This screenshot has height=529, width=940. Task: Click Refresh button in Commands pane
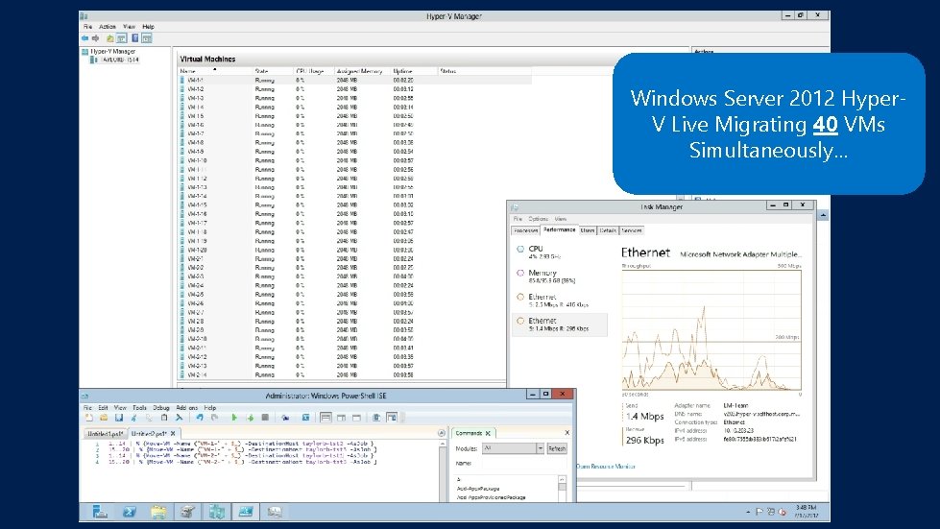coord(557,448)
